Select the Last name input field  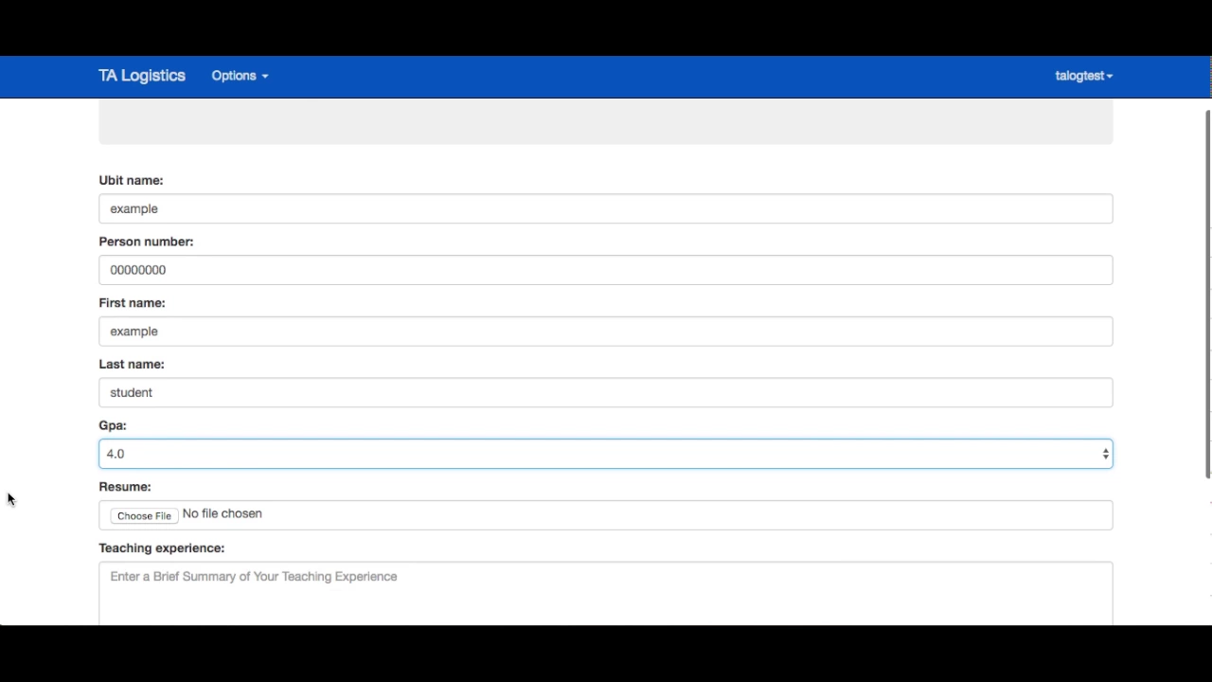pyautogui.click(x=606, y=392)
